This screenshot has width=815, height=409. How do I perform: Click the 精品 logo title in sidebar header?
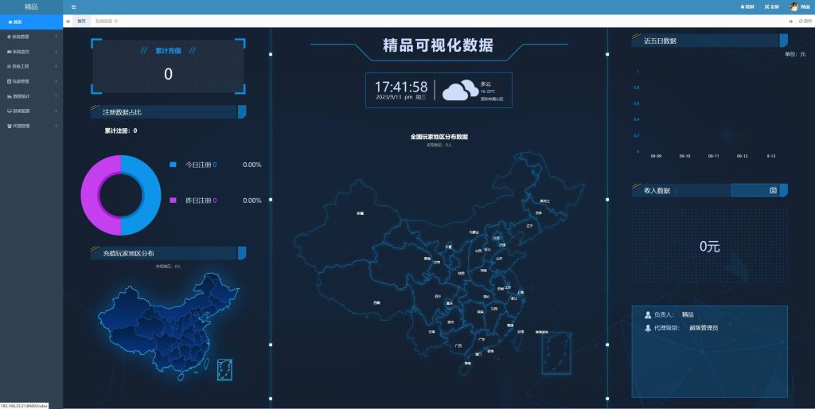click(31, 6)
